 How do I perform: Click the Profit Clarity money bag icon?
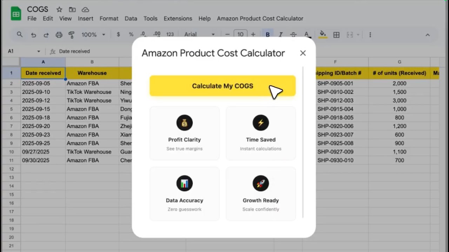[185, 123]
